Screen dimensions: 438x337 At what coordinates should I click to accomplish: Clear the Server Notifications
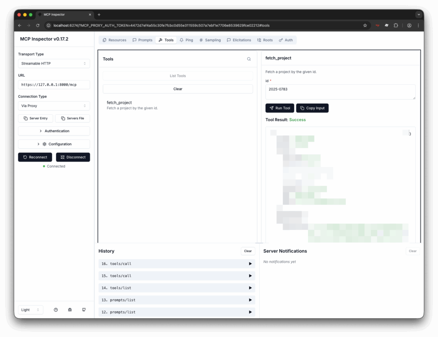click(x=413, y=251)
